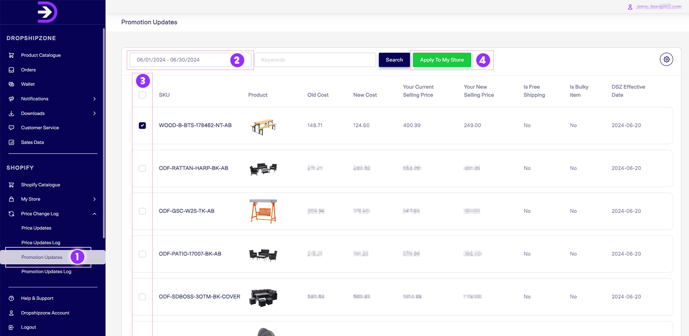Screen dimensions: 689x336
Task: Click the Dropshipzone Account person icon
Action: point(12,313)
